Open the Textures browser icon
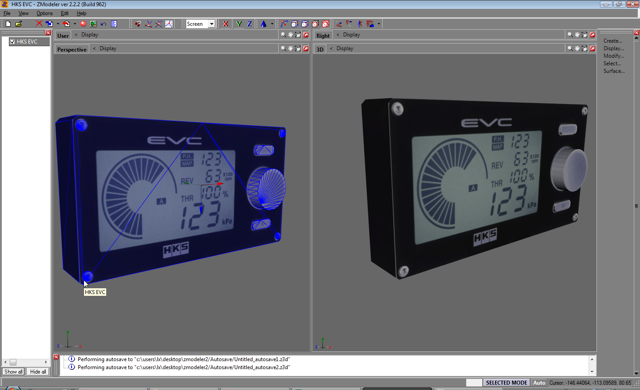Image resolution: width=640 pixels, height=390 pixels. click(93, 24)
